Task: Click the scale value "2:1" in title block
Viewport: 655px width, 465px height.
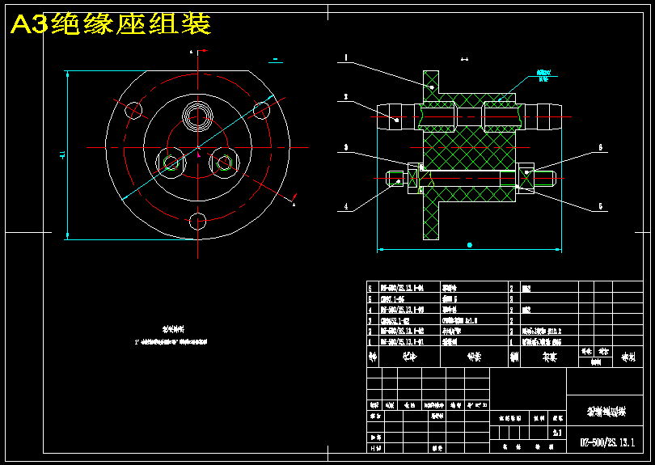Action: pos(557,433)
